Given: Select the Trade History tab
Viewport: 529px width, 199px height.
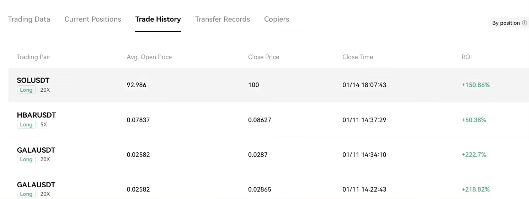Looking at the screenshot, I should tap(158, 19).
